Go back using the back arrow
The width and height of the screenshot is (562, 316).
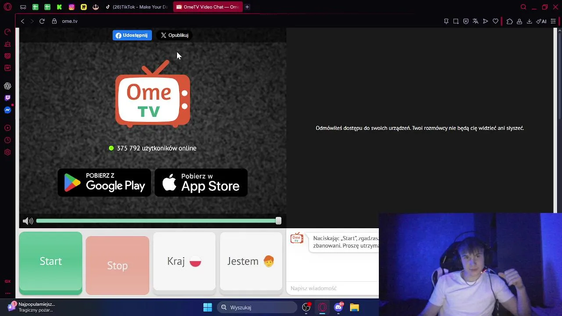click(23, 21)
